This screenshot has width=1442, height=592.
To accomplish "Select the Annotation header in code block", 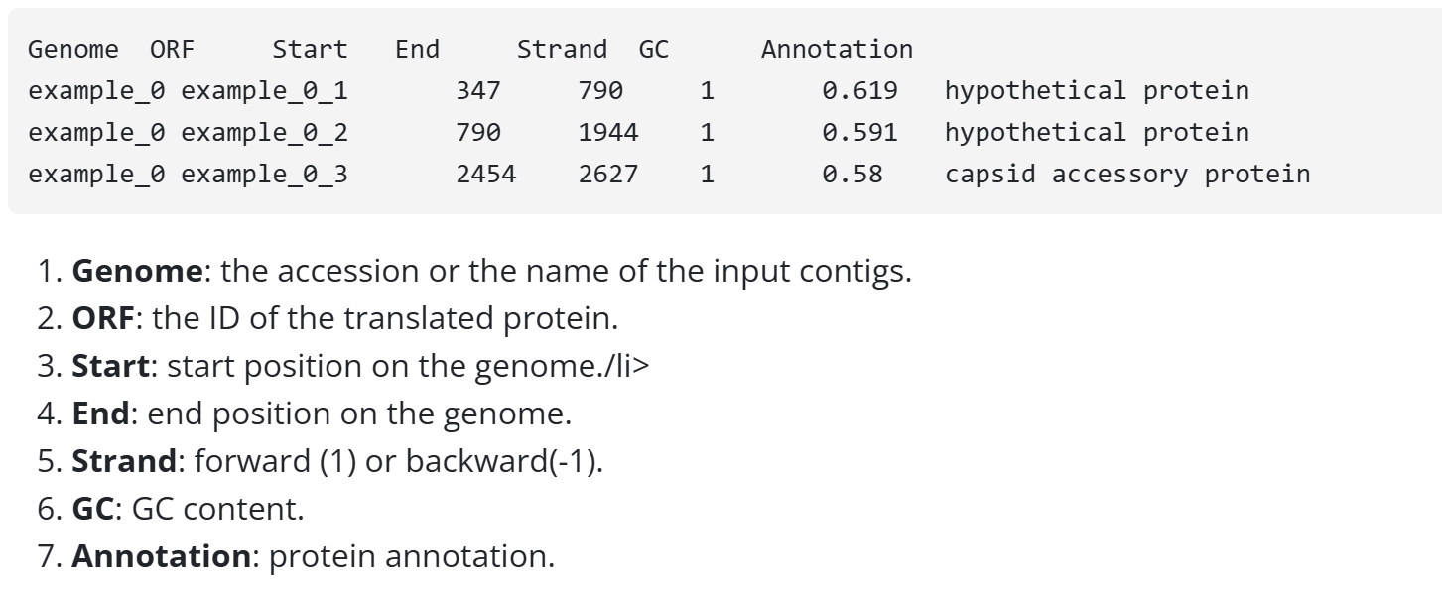I will pyautogui.click(x=837, y=49).
